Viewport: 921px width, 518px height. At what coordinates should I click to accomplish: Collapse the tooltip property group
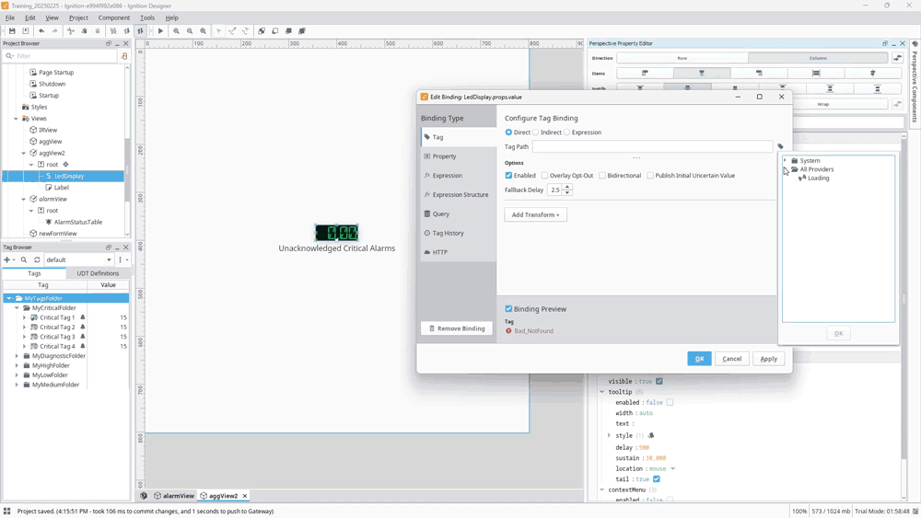602,392
